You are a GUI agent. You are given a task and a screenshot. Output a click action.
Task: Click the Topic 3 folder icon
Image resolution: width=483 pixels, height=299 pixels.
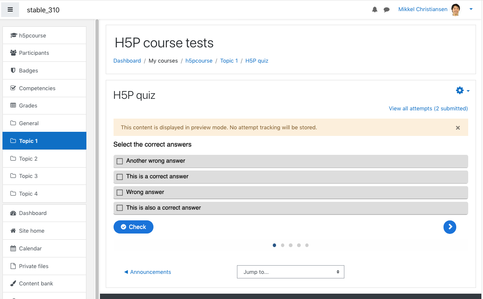pos(13,176)
